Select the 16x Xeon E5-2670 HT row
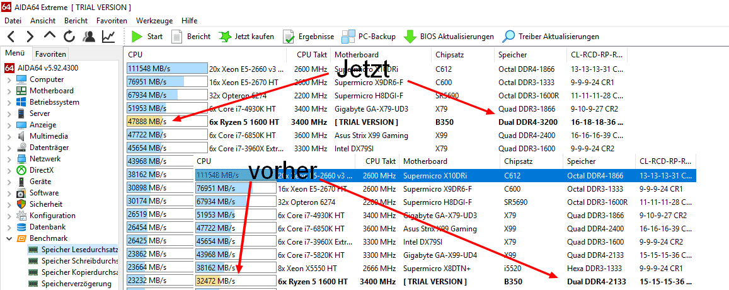Screen dimensions: 729x290 [x=377, y=83]
